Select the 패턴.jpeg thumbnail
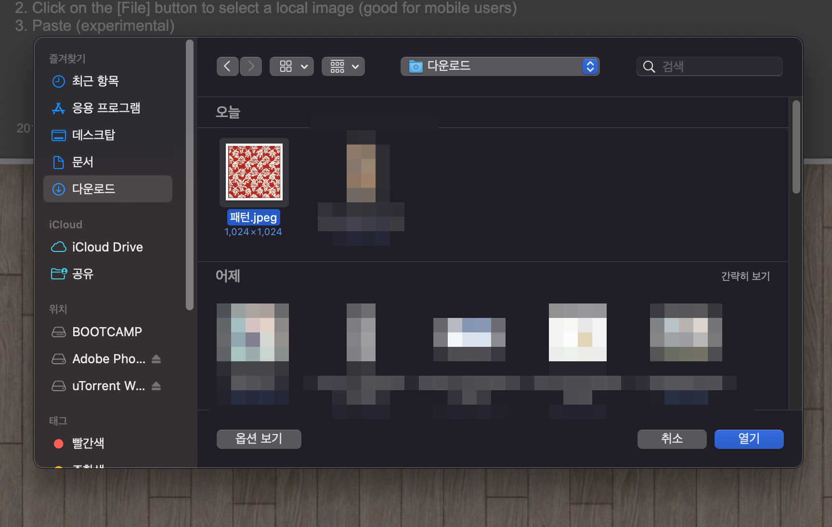832x527 pixels. pyautogui.click(x=254, y=172)
